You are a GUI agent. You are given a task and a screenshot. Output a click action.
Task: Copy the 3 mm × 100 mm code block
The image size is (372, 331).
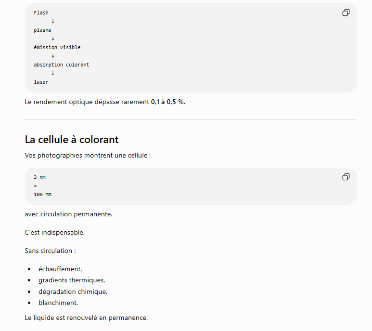(x=346, y=177)
